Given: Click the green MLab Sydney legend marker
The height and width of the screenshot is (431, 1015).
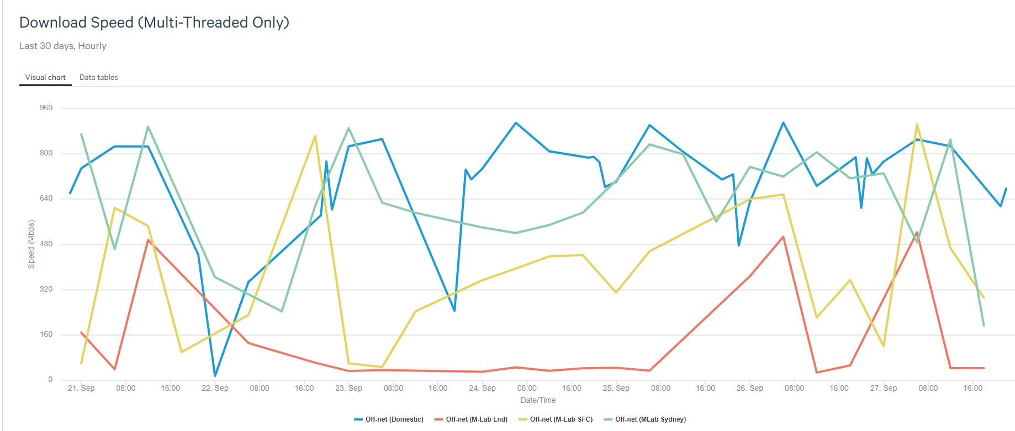Looking at the screenshot, I should (608, 419).
